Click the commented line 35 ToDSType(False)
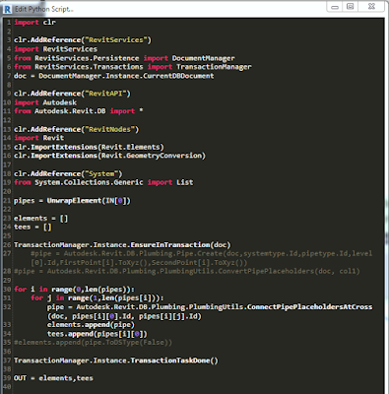 [x=93, y=343]
